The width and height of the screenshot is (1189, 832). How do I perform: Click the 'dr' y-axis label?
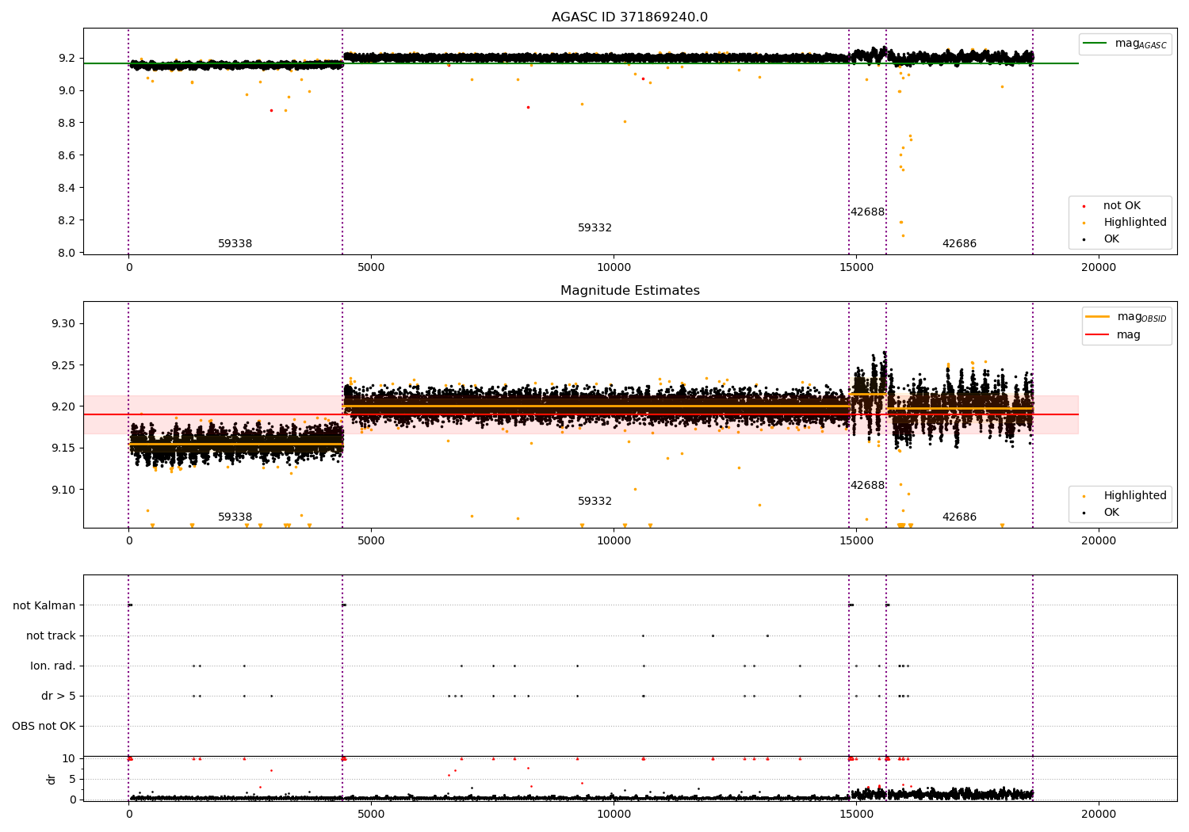[52, 779]
